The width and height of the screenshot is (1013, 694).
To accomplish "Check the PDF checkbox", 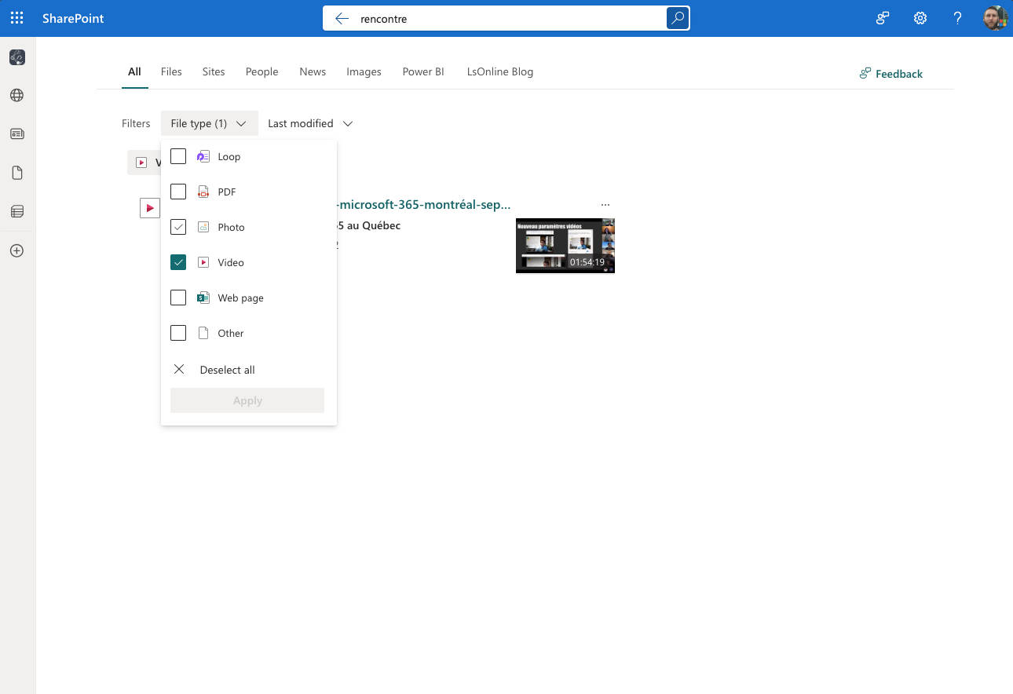I will [x=178, y=192].
